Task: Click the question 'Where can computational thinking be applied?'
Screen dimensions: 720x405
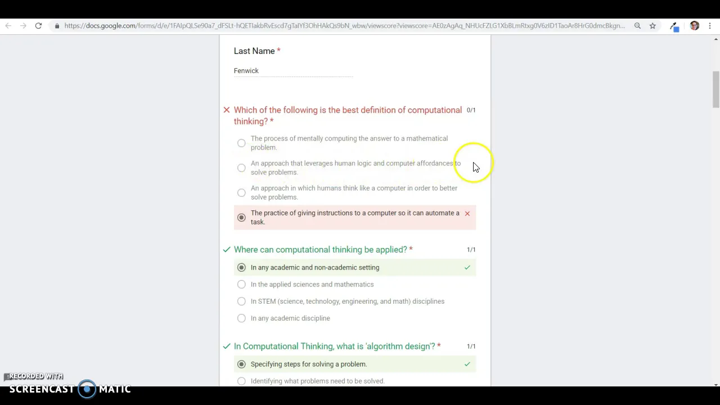Action: [x=323, y=250]
